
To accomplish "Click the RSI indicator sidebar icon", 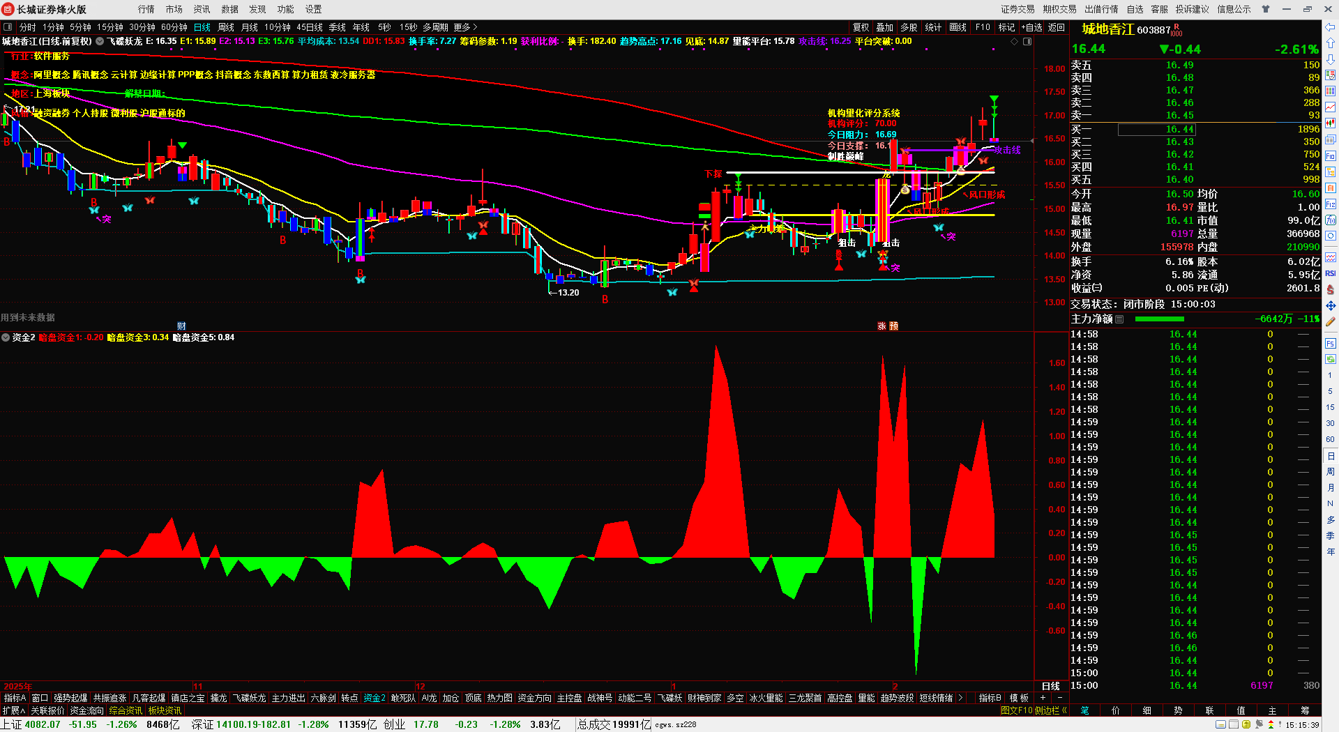I will tap(1330, 273).
